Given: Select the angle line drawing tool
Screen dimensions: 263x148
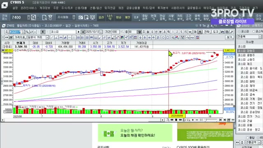Looking at the screenshot, I should pos(57,37).
